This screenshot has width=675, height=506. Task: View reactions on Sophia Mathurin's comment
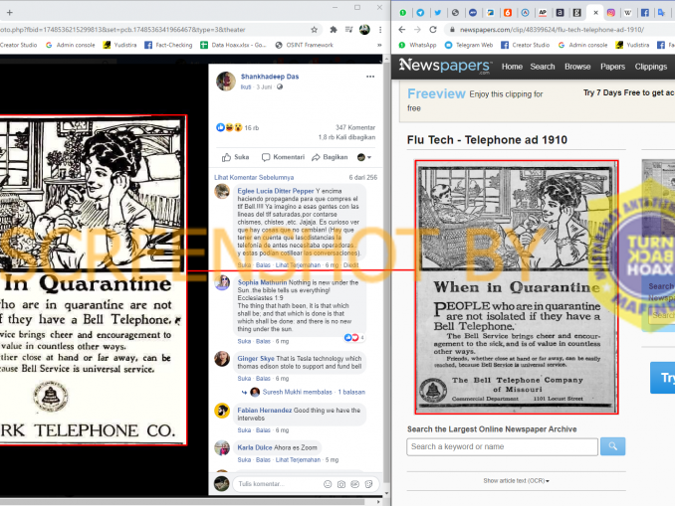[x=354, y=337]
